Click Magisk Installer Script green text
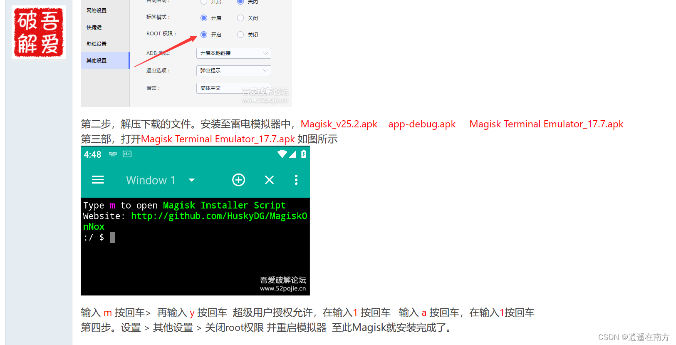Viewport: 676px width, 345px height. 224,205
